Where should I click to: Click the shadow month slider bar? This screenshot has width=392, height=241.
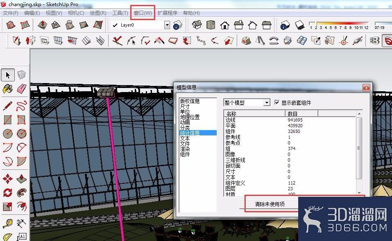tap(338, 23)
